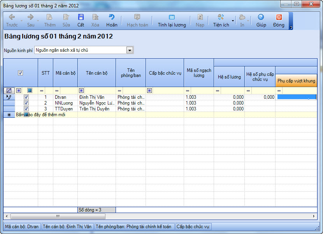
Task: Click the clear-filter icon in filter row
Action: 9,91
